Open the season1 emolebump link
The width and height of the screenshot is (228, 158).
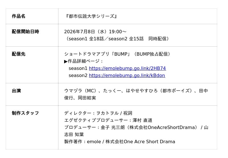[127, 68]
